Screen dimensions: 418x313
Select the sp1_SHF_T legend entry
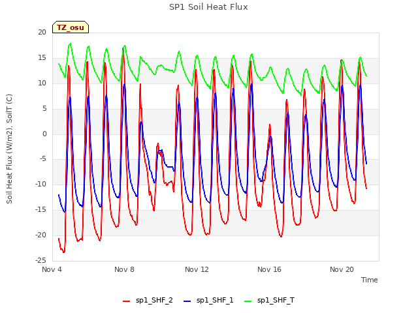click(269, 301)
